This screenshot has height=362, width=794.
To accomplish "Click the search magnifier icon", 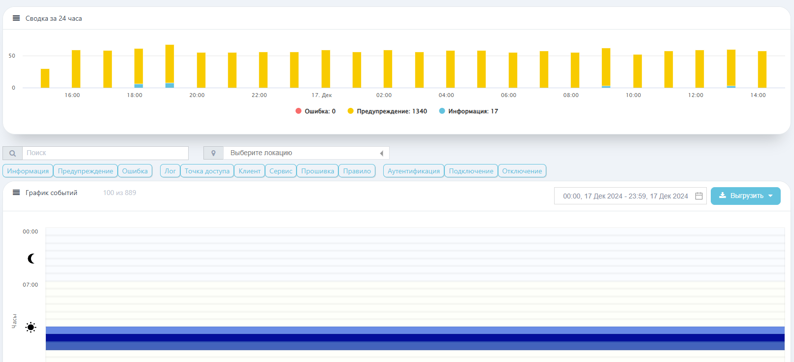I will click(x=12, y=153).
